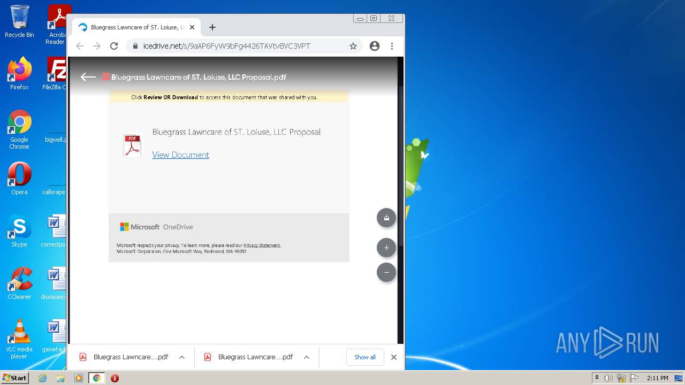Click the network icon in system tray
This screenshot has height=385, width=685.
(x=621, y=378)
